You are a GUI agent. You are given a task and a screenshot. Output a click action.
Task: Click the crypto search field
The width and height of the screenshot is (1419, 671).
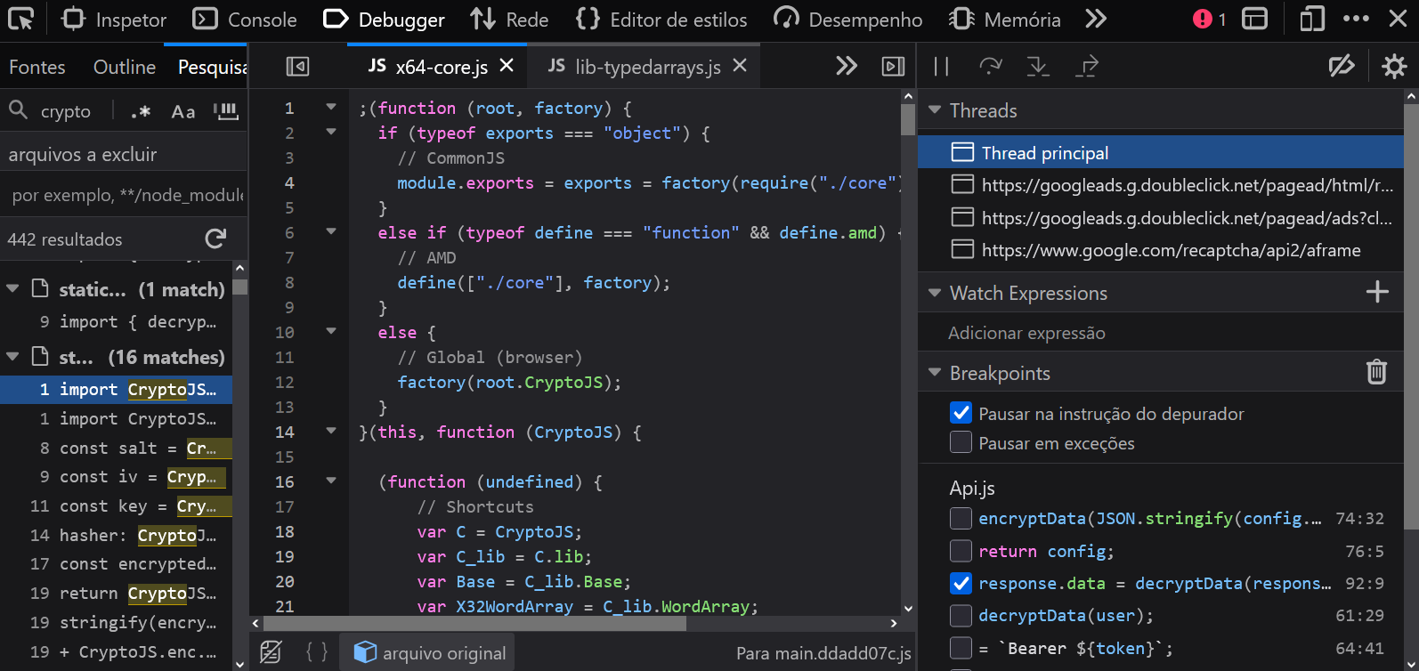tap(66, 111)
